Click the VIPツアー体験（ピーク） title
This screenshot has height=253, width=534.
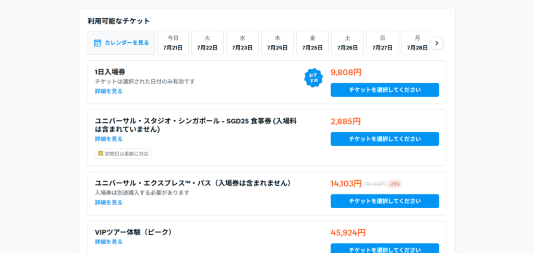[x=135, y=232]
